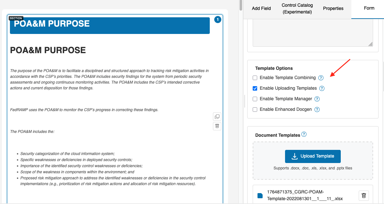Show help for Enable Template Manager
This screenshot has width=384, height=204.
pos(317,99)
